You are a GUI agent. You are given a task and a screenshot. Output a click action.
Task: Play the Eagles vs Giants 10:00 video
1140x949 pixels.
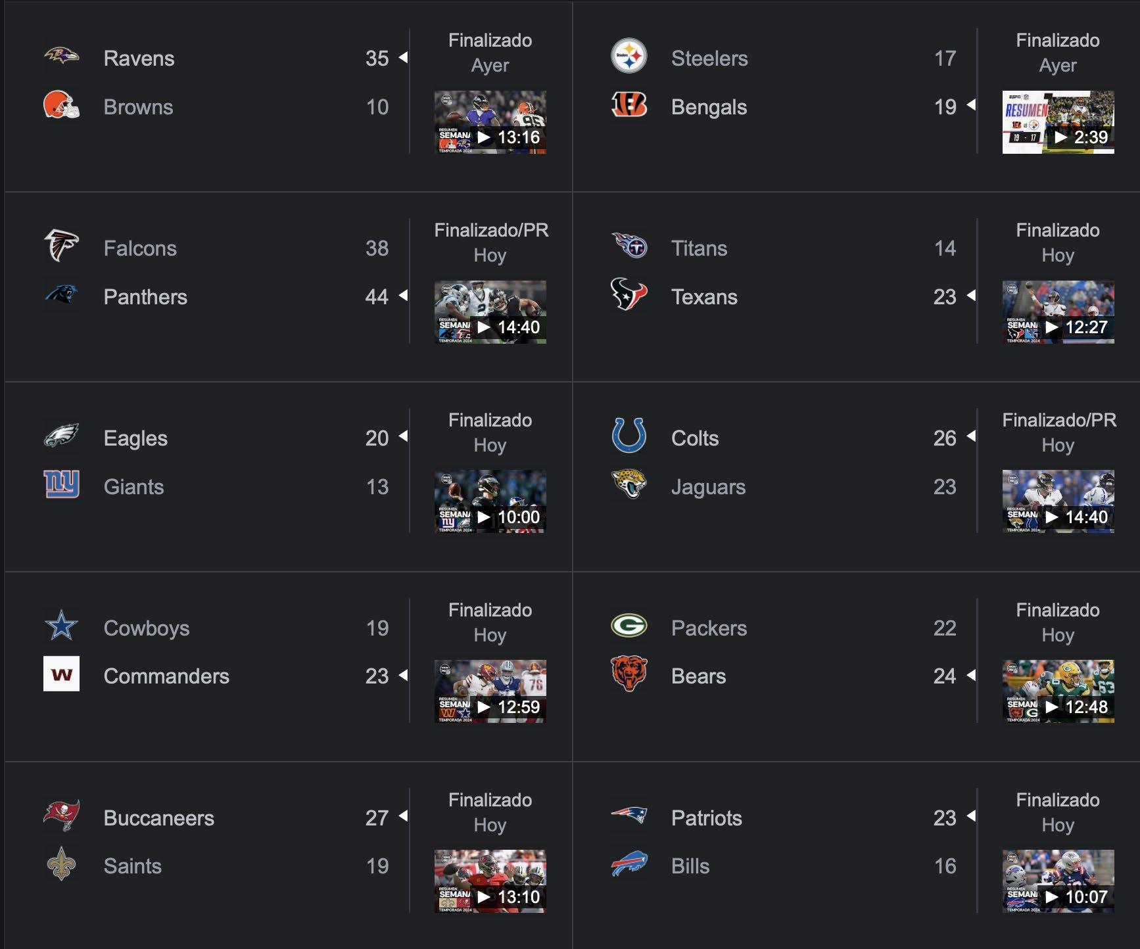point(490,501)
